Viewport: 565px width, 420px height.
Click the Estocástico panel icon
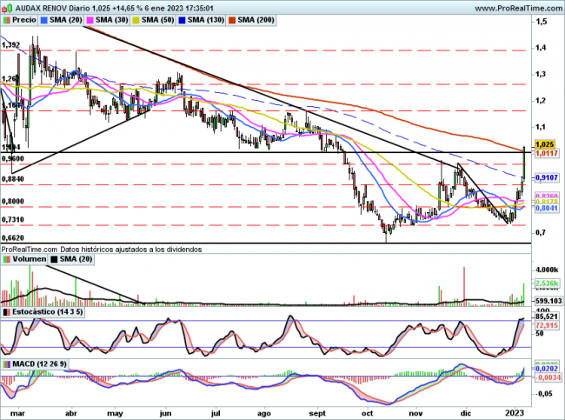(7, 311)
